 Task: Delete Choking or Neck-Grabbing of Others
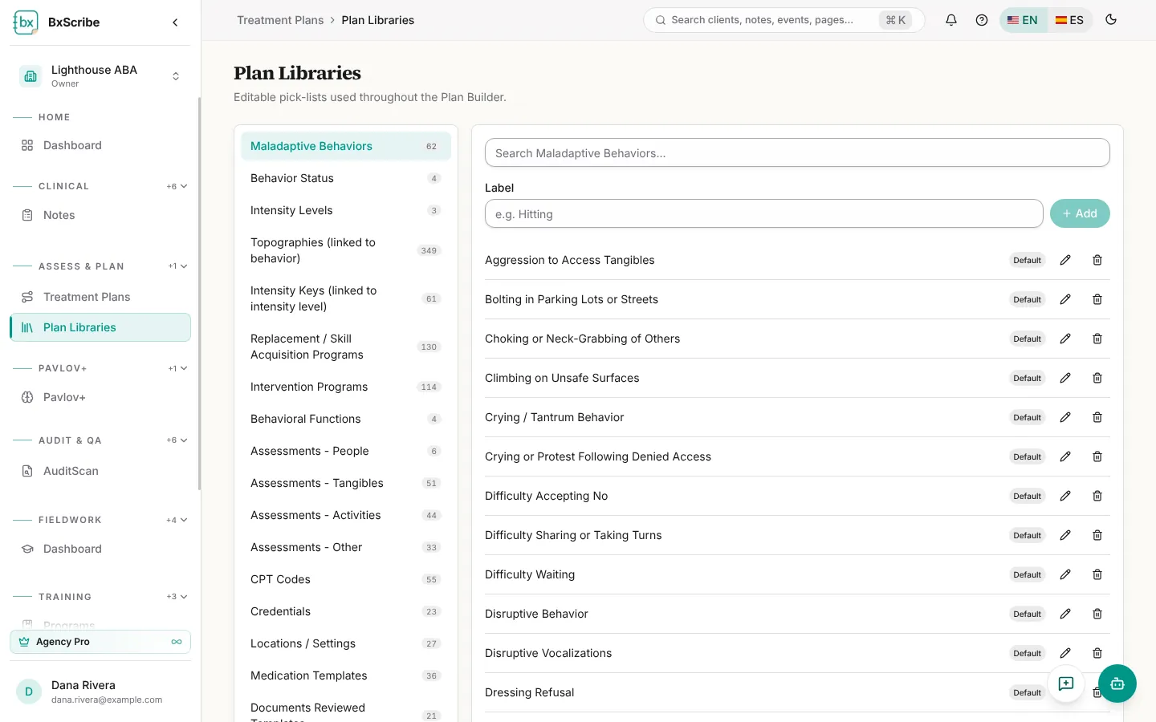coord(1097,339)
